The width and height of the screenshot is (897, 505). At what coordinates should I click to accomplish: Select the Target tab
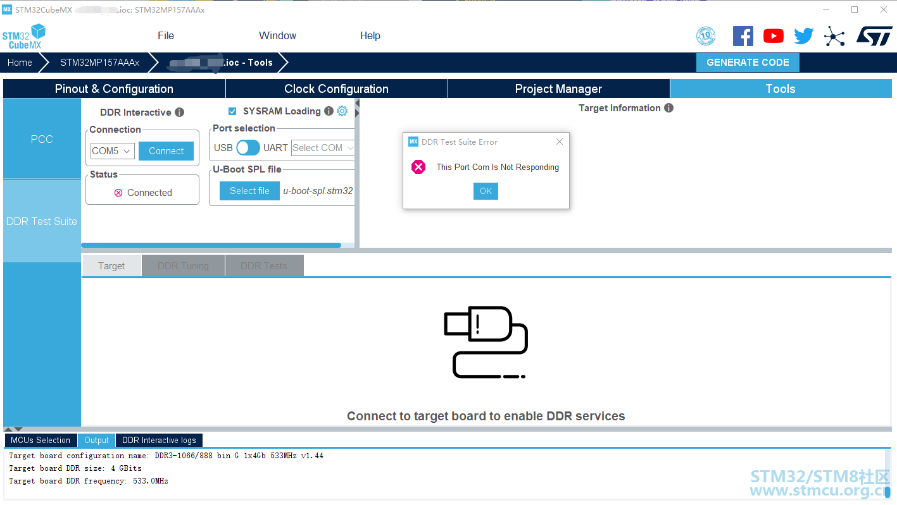[x=111, y=266]
